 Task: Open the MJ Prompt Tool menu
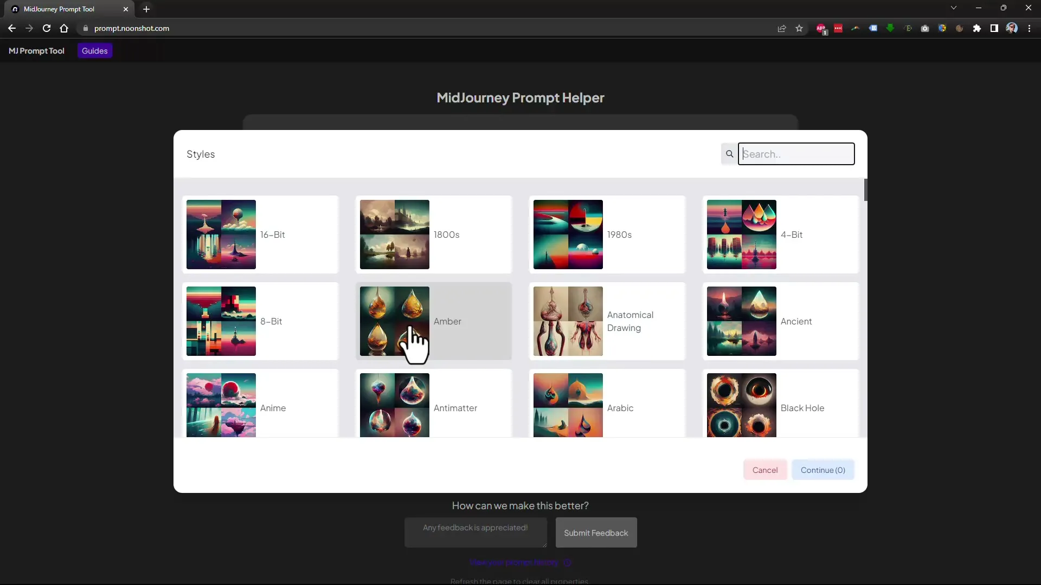36,51
